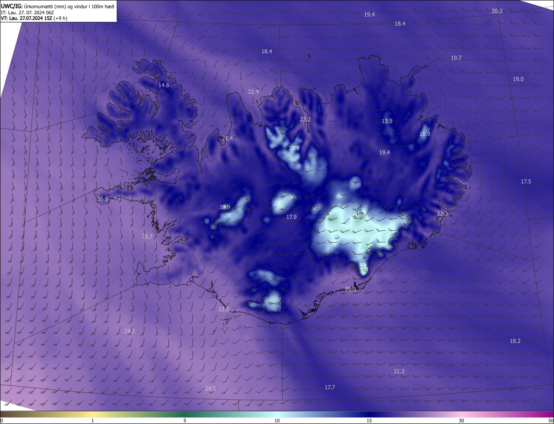The width and height of the screenshot is (554, 424).
Task: Click the 14.6 value over the Westfjords
Action: [x=164, y=85]
